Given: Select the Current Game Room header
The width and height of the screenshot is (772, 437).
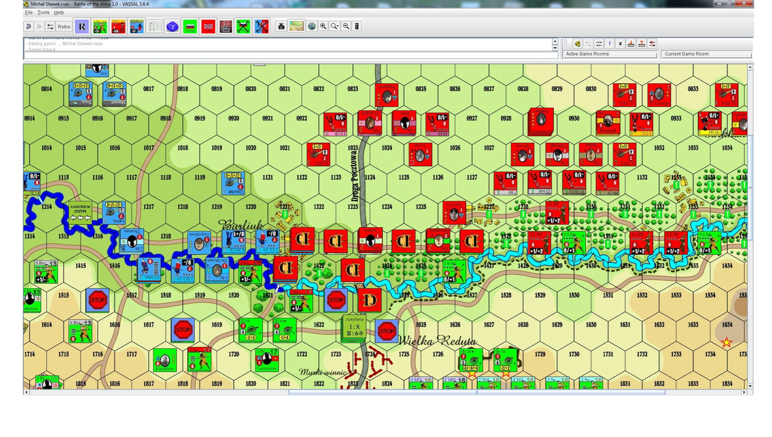Looking at the screenshot, I should [707, 54].
